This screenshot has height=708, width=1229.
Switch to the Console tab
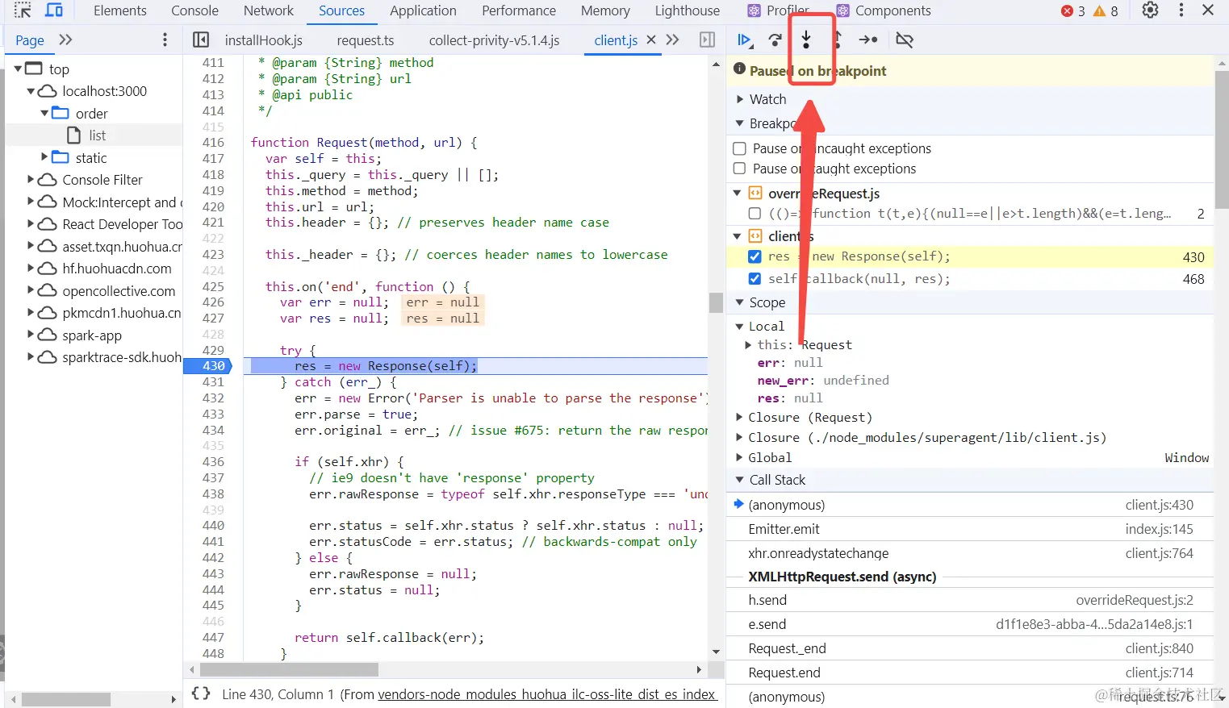click(x=194, y=10)
